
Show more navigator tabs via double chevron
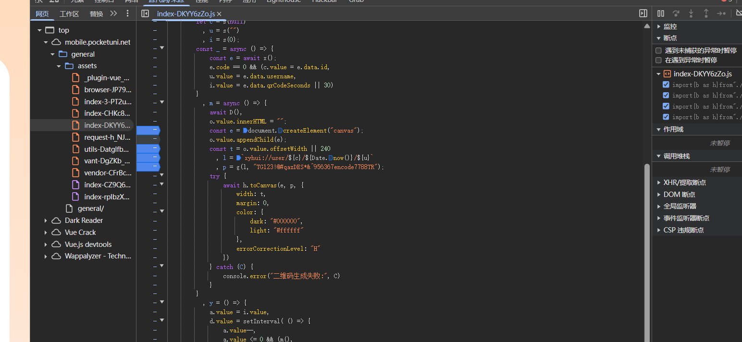113,13
